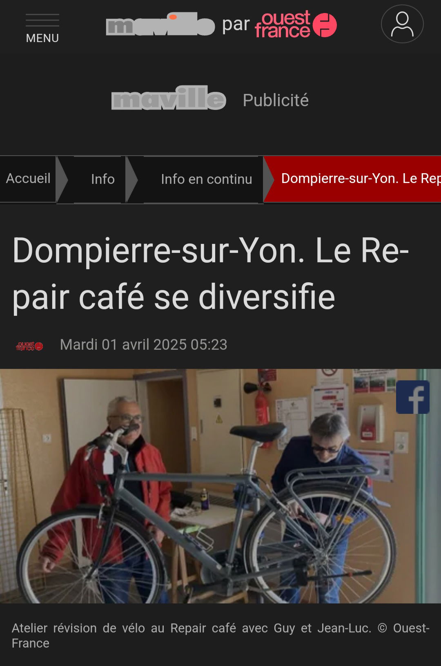Open the Info en continu breadcrumb
Image resolution: width=441 pixels, height=666 pixels.
pyautogui.click(x=206, y=179)
